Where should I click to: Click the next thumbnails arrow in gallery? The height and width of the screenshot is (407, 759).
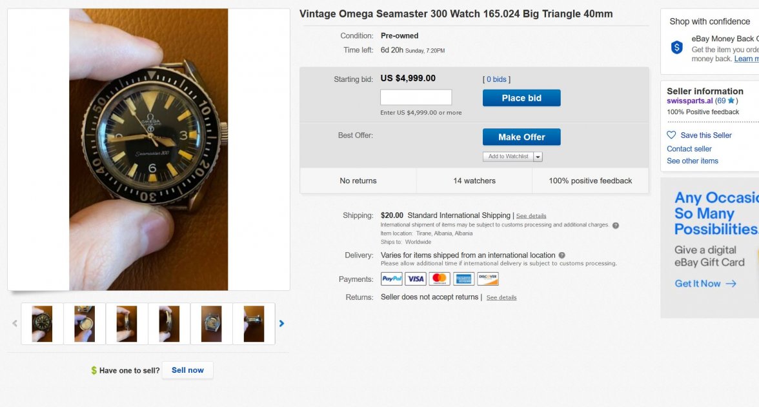(281, 324)
